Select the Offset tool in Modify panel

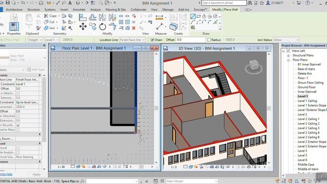93,17
